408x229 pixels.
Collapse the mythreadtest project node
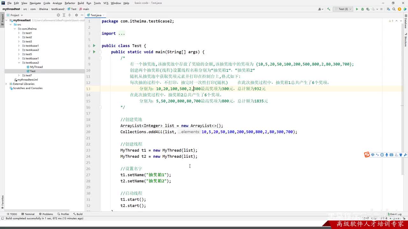click(x=6, y=20)
